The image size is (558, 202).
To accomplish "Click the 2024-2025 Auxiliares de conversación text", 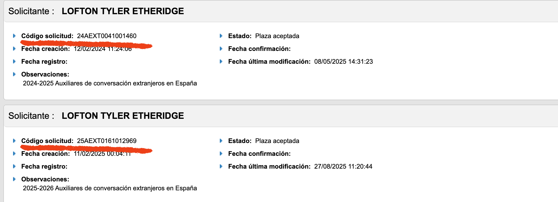I will [110, 83].
